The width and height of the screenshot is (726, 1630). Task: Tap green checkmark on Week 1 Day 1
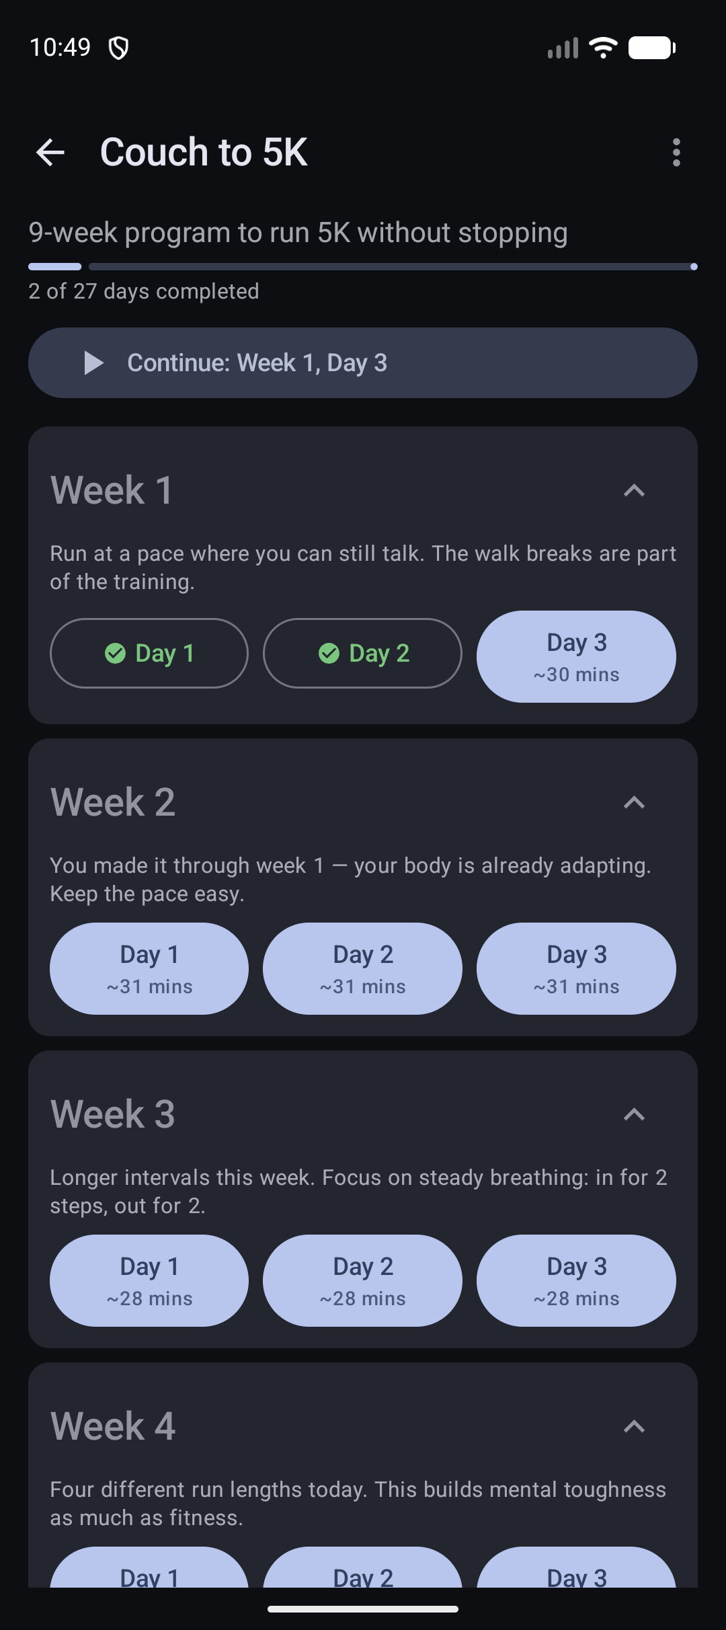[116, 653]
